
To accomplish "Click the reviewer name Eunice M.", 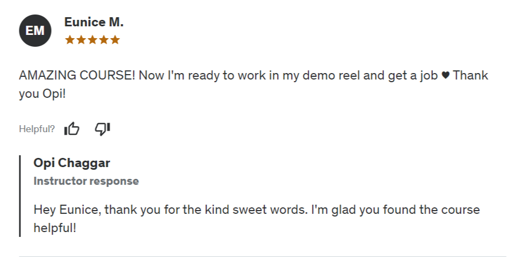I will tap(94, 23).
